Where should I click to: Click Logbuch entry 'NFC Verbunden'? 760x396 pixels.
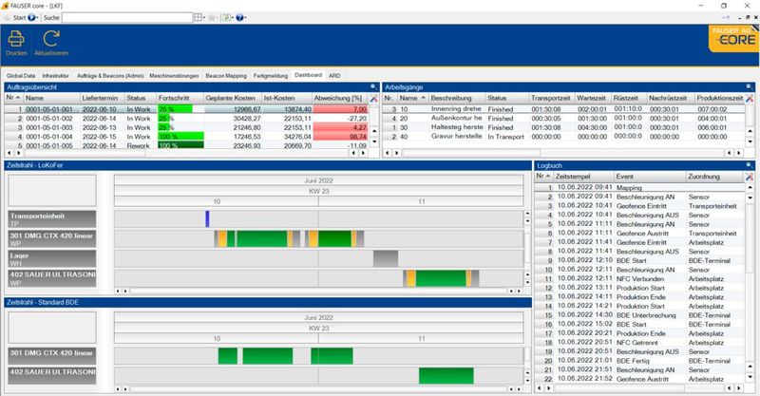(x=639, y=278)
